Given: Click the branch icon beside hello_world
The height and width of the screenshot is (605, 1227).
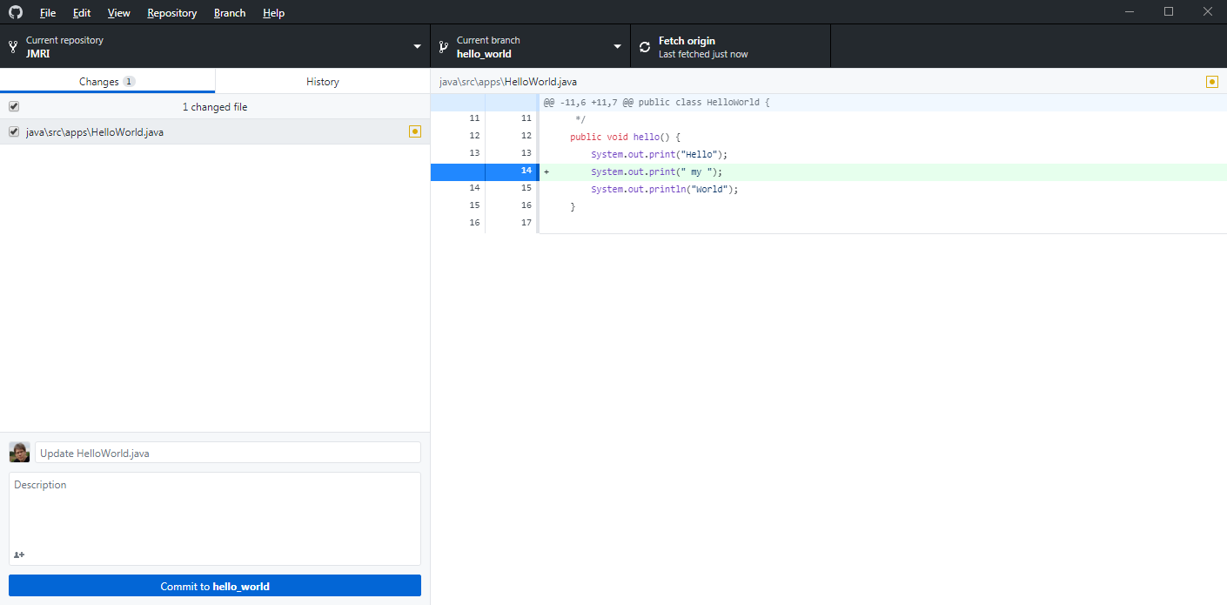Looking at the screenshot, I should coord(443,47).
